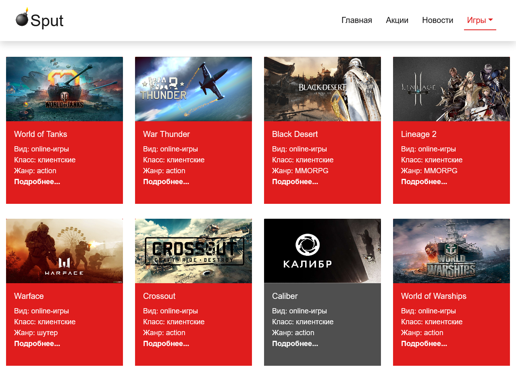Image resolution: width=516 pixels, height=371 pixels.
Task: Click the Sput bomb logo icon
Action: coord(22,17)
